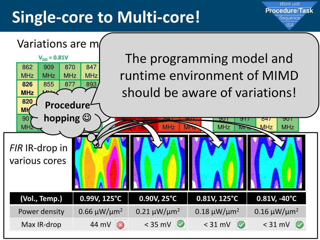Click the "(Vol., Temp.)" header cell
Screen dimensions: 320x240
click(41, 198)
